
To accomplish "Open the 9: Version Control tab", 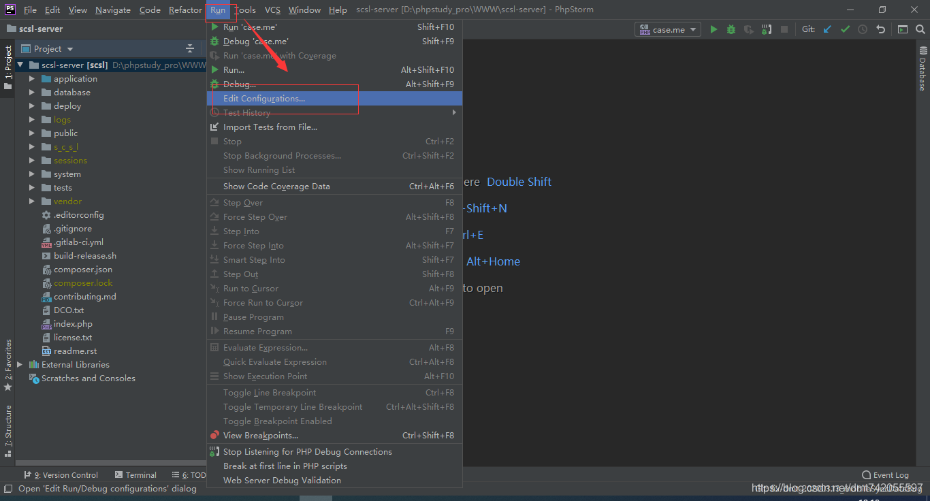I will tap(61, 475).
